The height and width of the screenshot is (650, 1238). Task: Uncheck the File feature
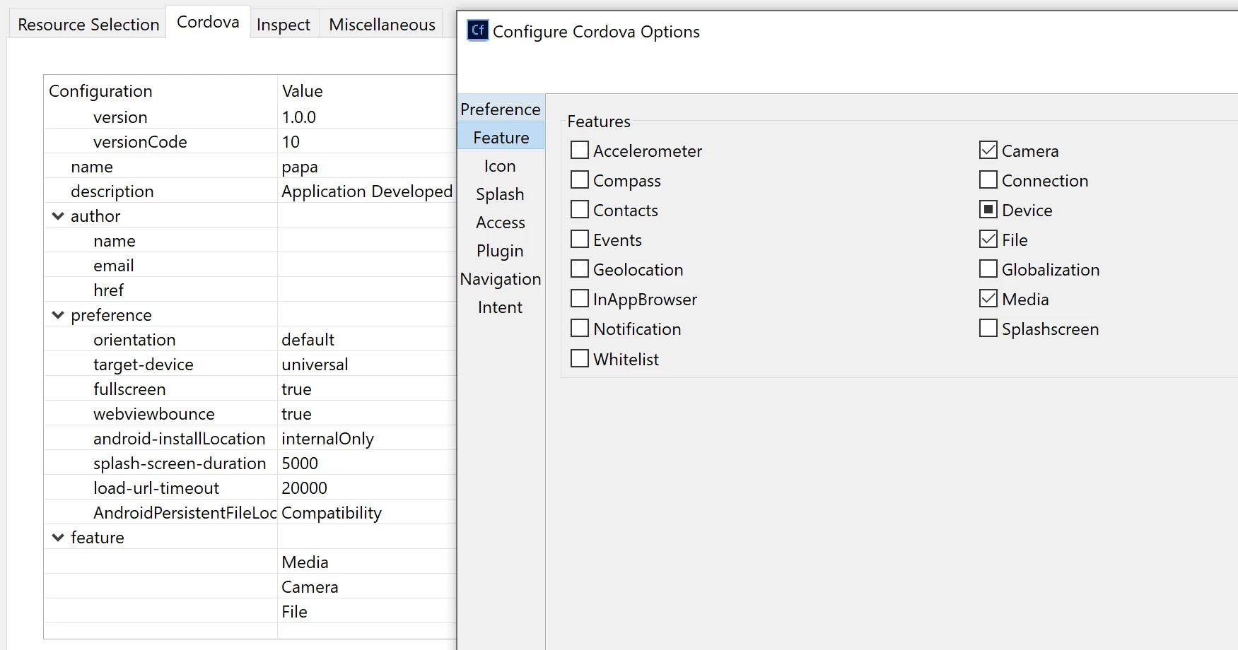[x=988, y=239]
